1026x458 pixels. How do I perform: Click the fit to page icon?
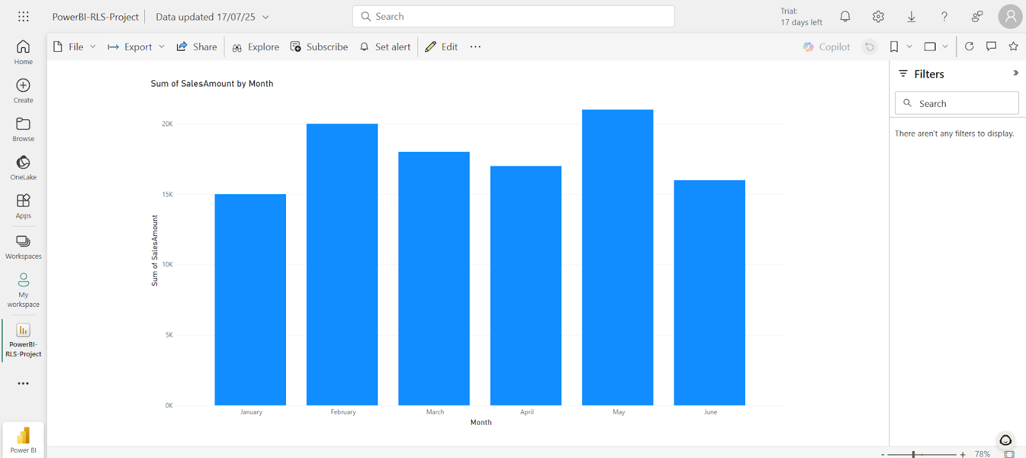tap(1009, 454)
